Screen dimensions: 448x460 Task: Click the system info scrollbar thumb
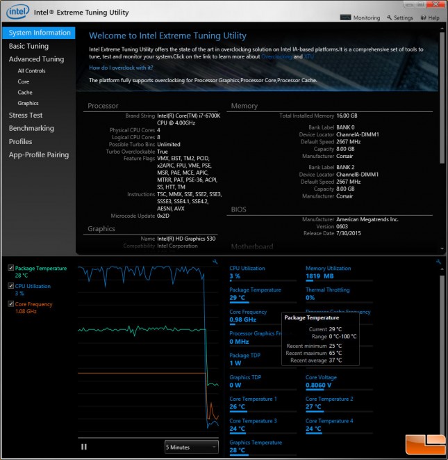point(442,97)
